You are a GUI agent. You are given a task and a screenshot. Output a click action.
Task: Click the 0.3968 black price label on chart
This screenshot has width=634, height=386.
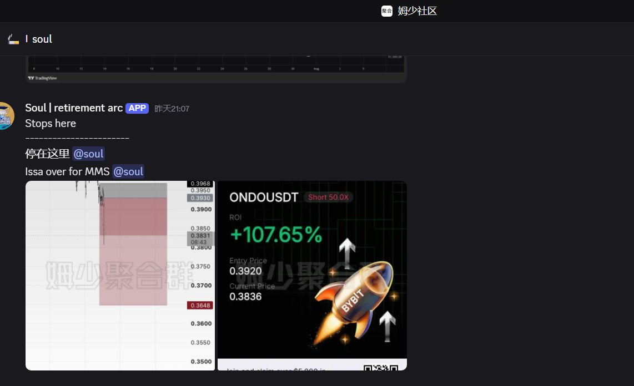point(200,184)
